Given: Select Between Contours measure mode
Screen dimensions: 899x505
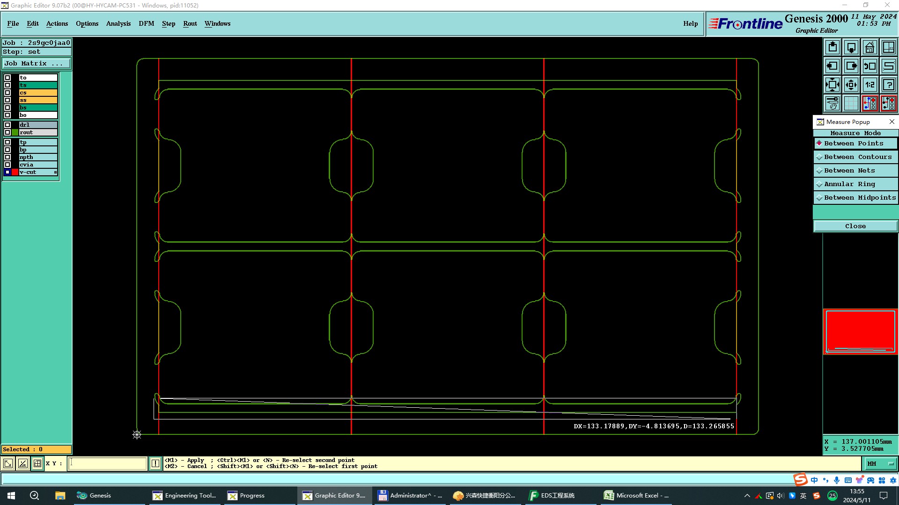Looking at the screenshot, I should (x=855, y=157).
